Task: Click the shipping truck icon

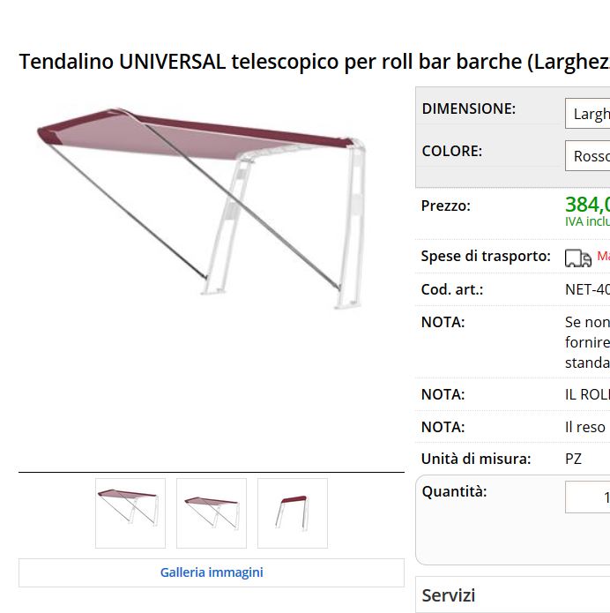Action: click(578, 258)
